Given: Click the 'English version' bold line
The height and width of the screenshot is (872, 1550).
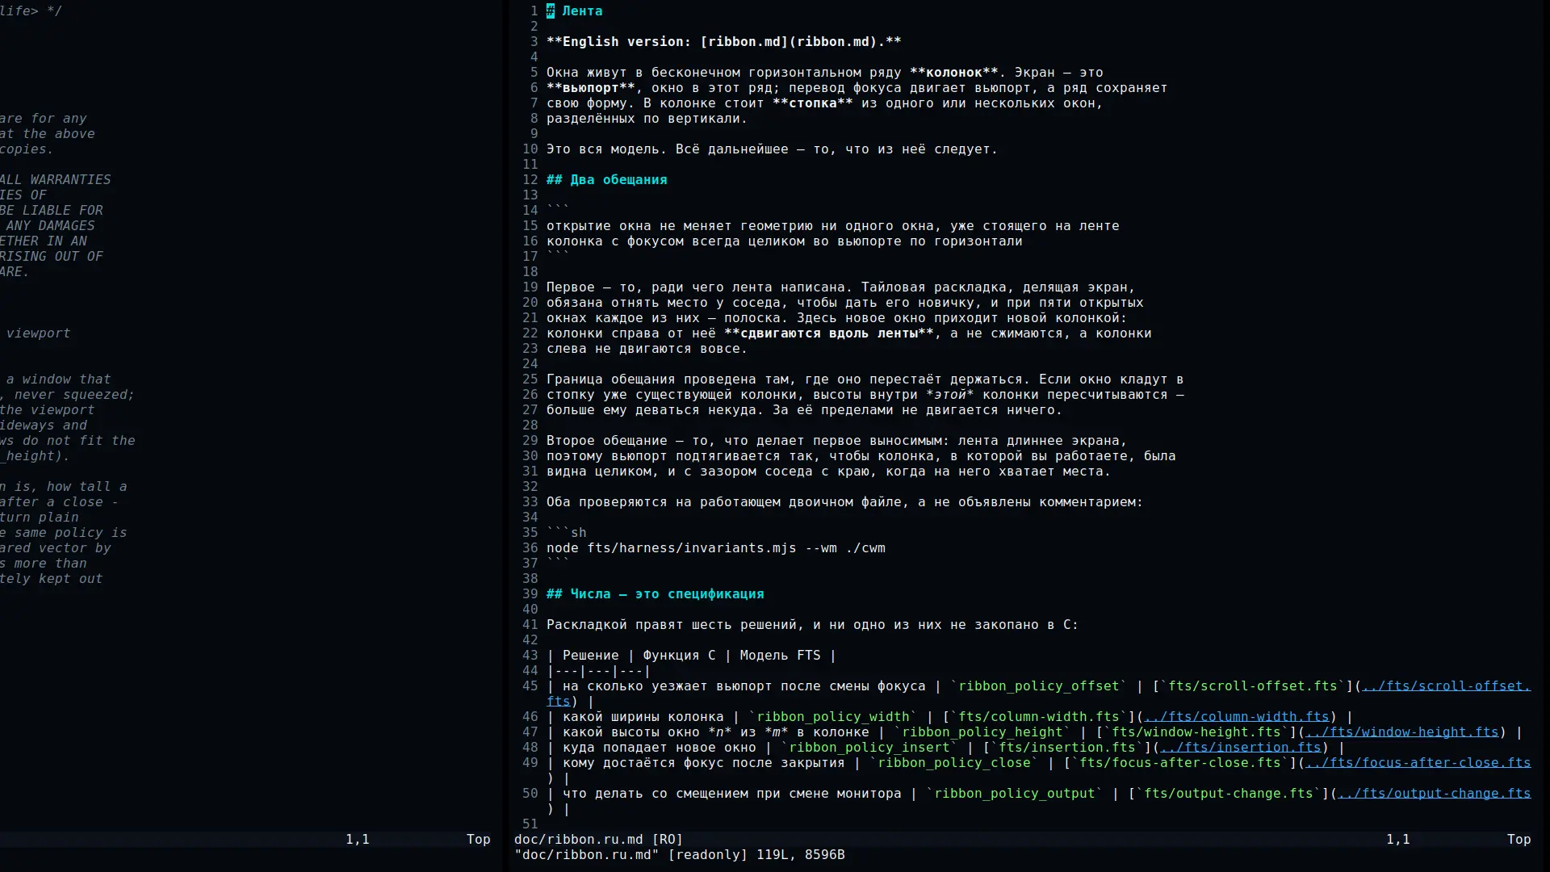Looking at the screenshot, I should pos(724,42).
